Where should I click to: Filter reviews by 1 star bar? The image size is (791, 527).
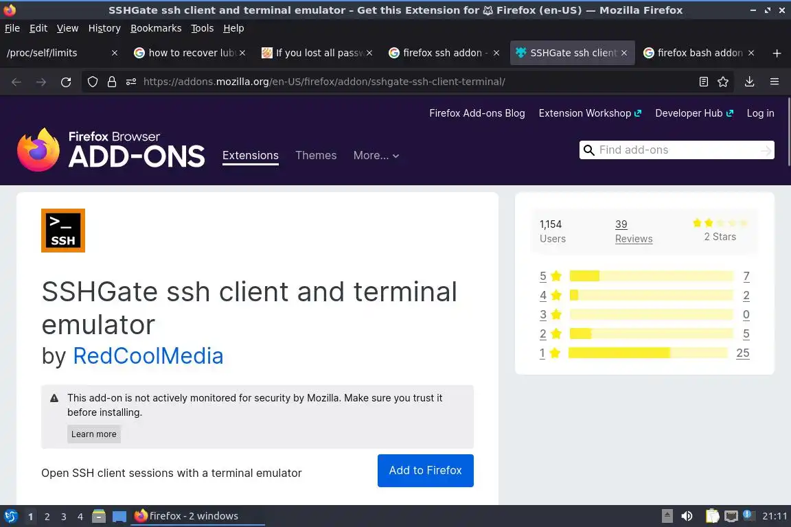coord(648,353)
